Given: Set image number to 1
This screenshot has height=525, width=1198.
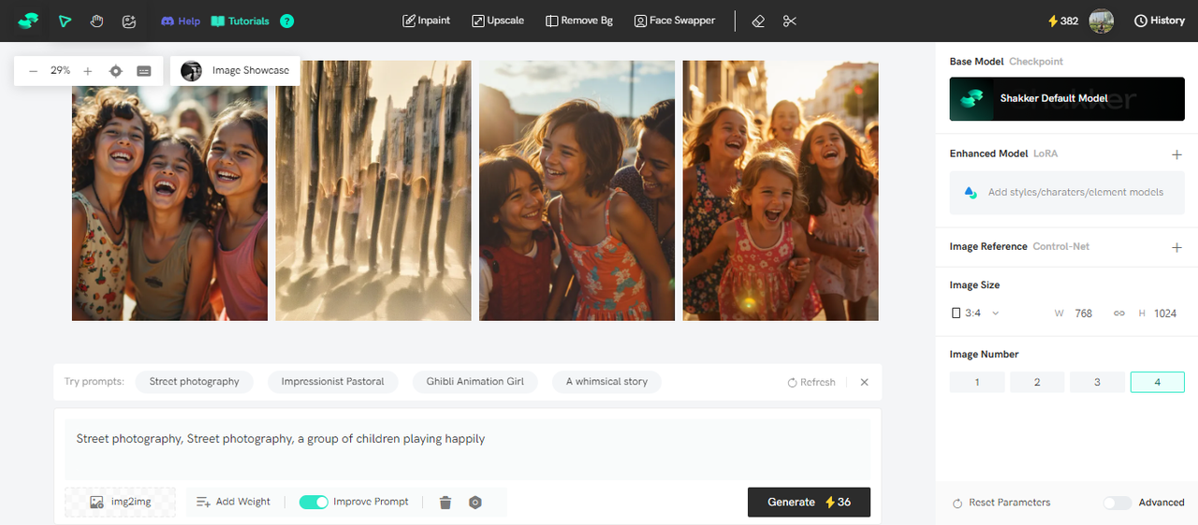Looking at the screenshot, I should pyautogui.click(x=977, y=382).
